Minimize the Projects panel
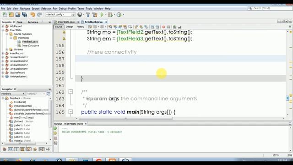This screenshot has height=165, width=293. pyautogui.click(x=50, y=22)
